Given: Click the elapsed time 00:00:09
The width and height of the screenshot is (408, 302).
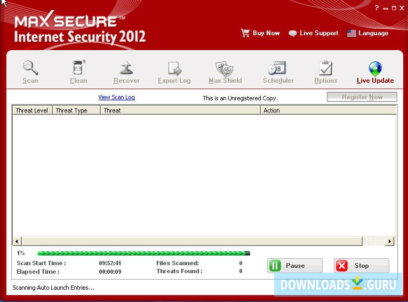Looking at the screenshot, I should 110,272.
